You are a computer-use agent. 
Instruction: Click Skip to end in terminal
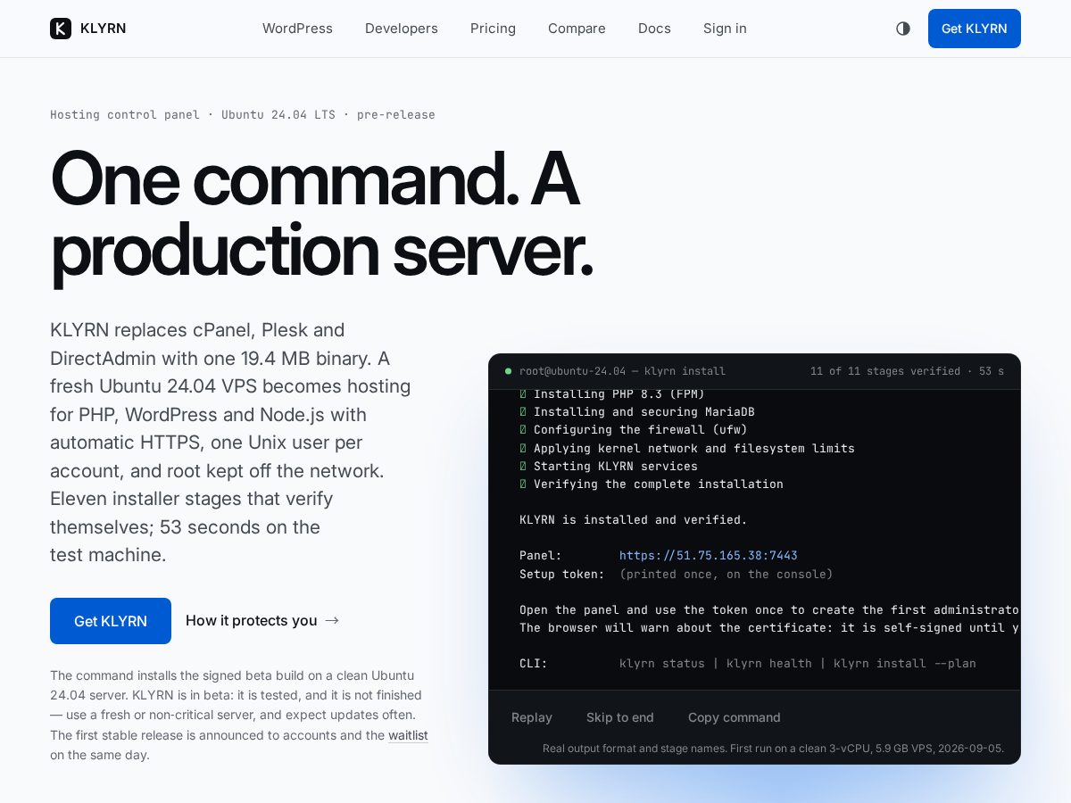pos(620,717)
